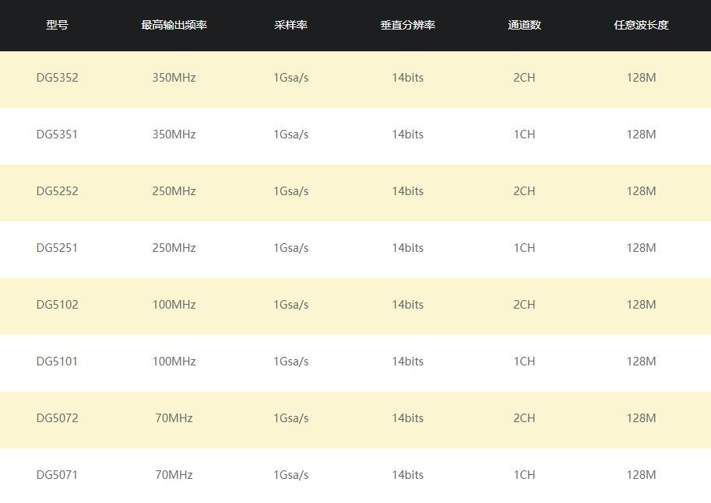Click the 最高输出频率 column header
The height and width of the screenshot is (503, 711).
tap(174, 25)
